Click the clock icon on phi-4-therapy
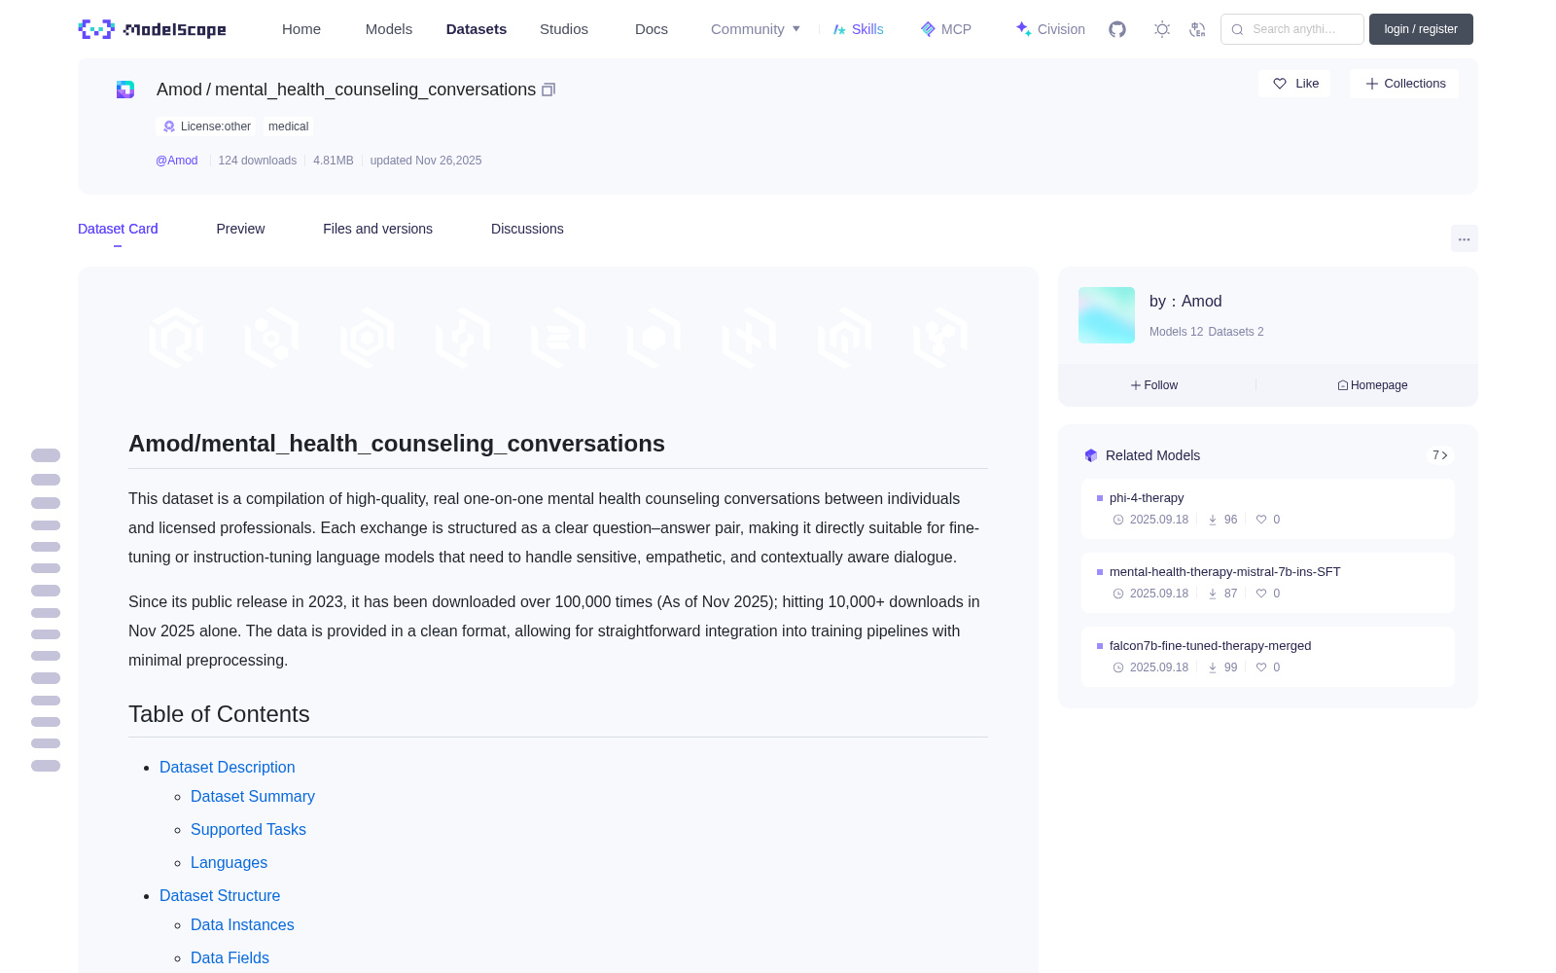Image resolution: width=1556 pixels, height=973 pixels. point(1118,520)
